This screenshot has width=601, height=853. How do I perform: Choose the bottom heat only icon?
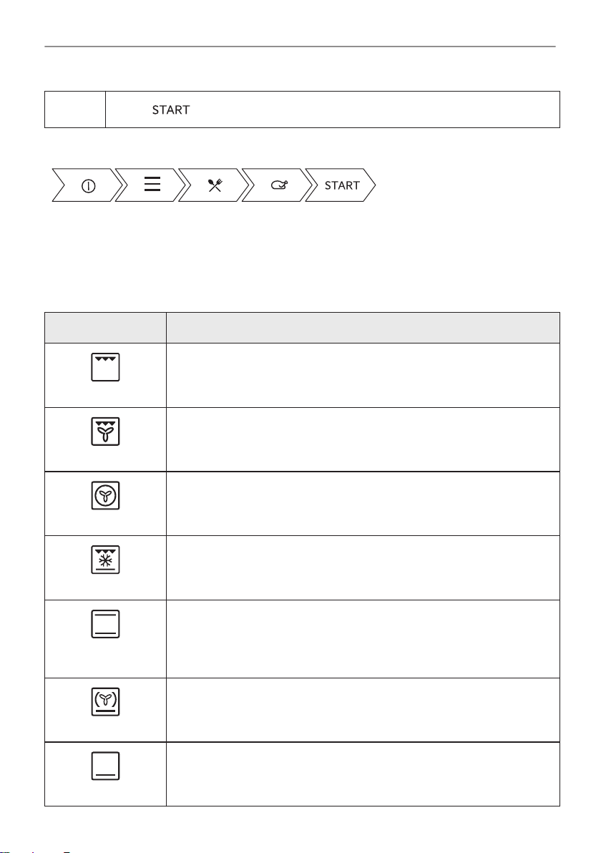[x=105, y=766]
